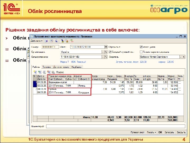Select the Ячмінь subconto cell
Viewport: 190px width, 143px height.
[84, 86]
